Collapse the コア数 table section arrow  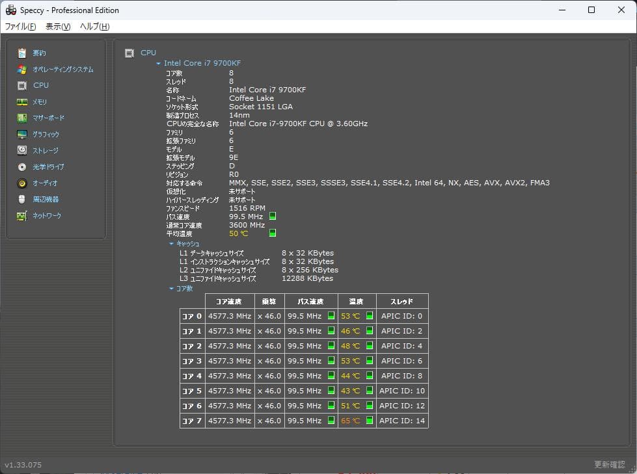[x=171, y=289]
